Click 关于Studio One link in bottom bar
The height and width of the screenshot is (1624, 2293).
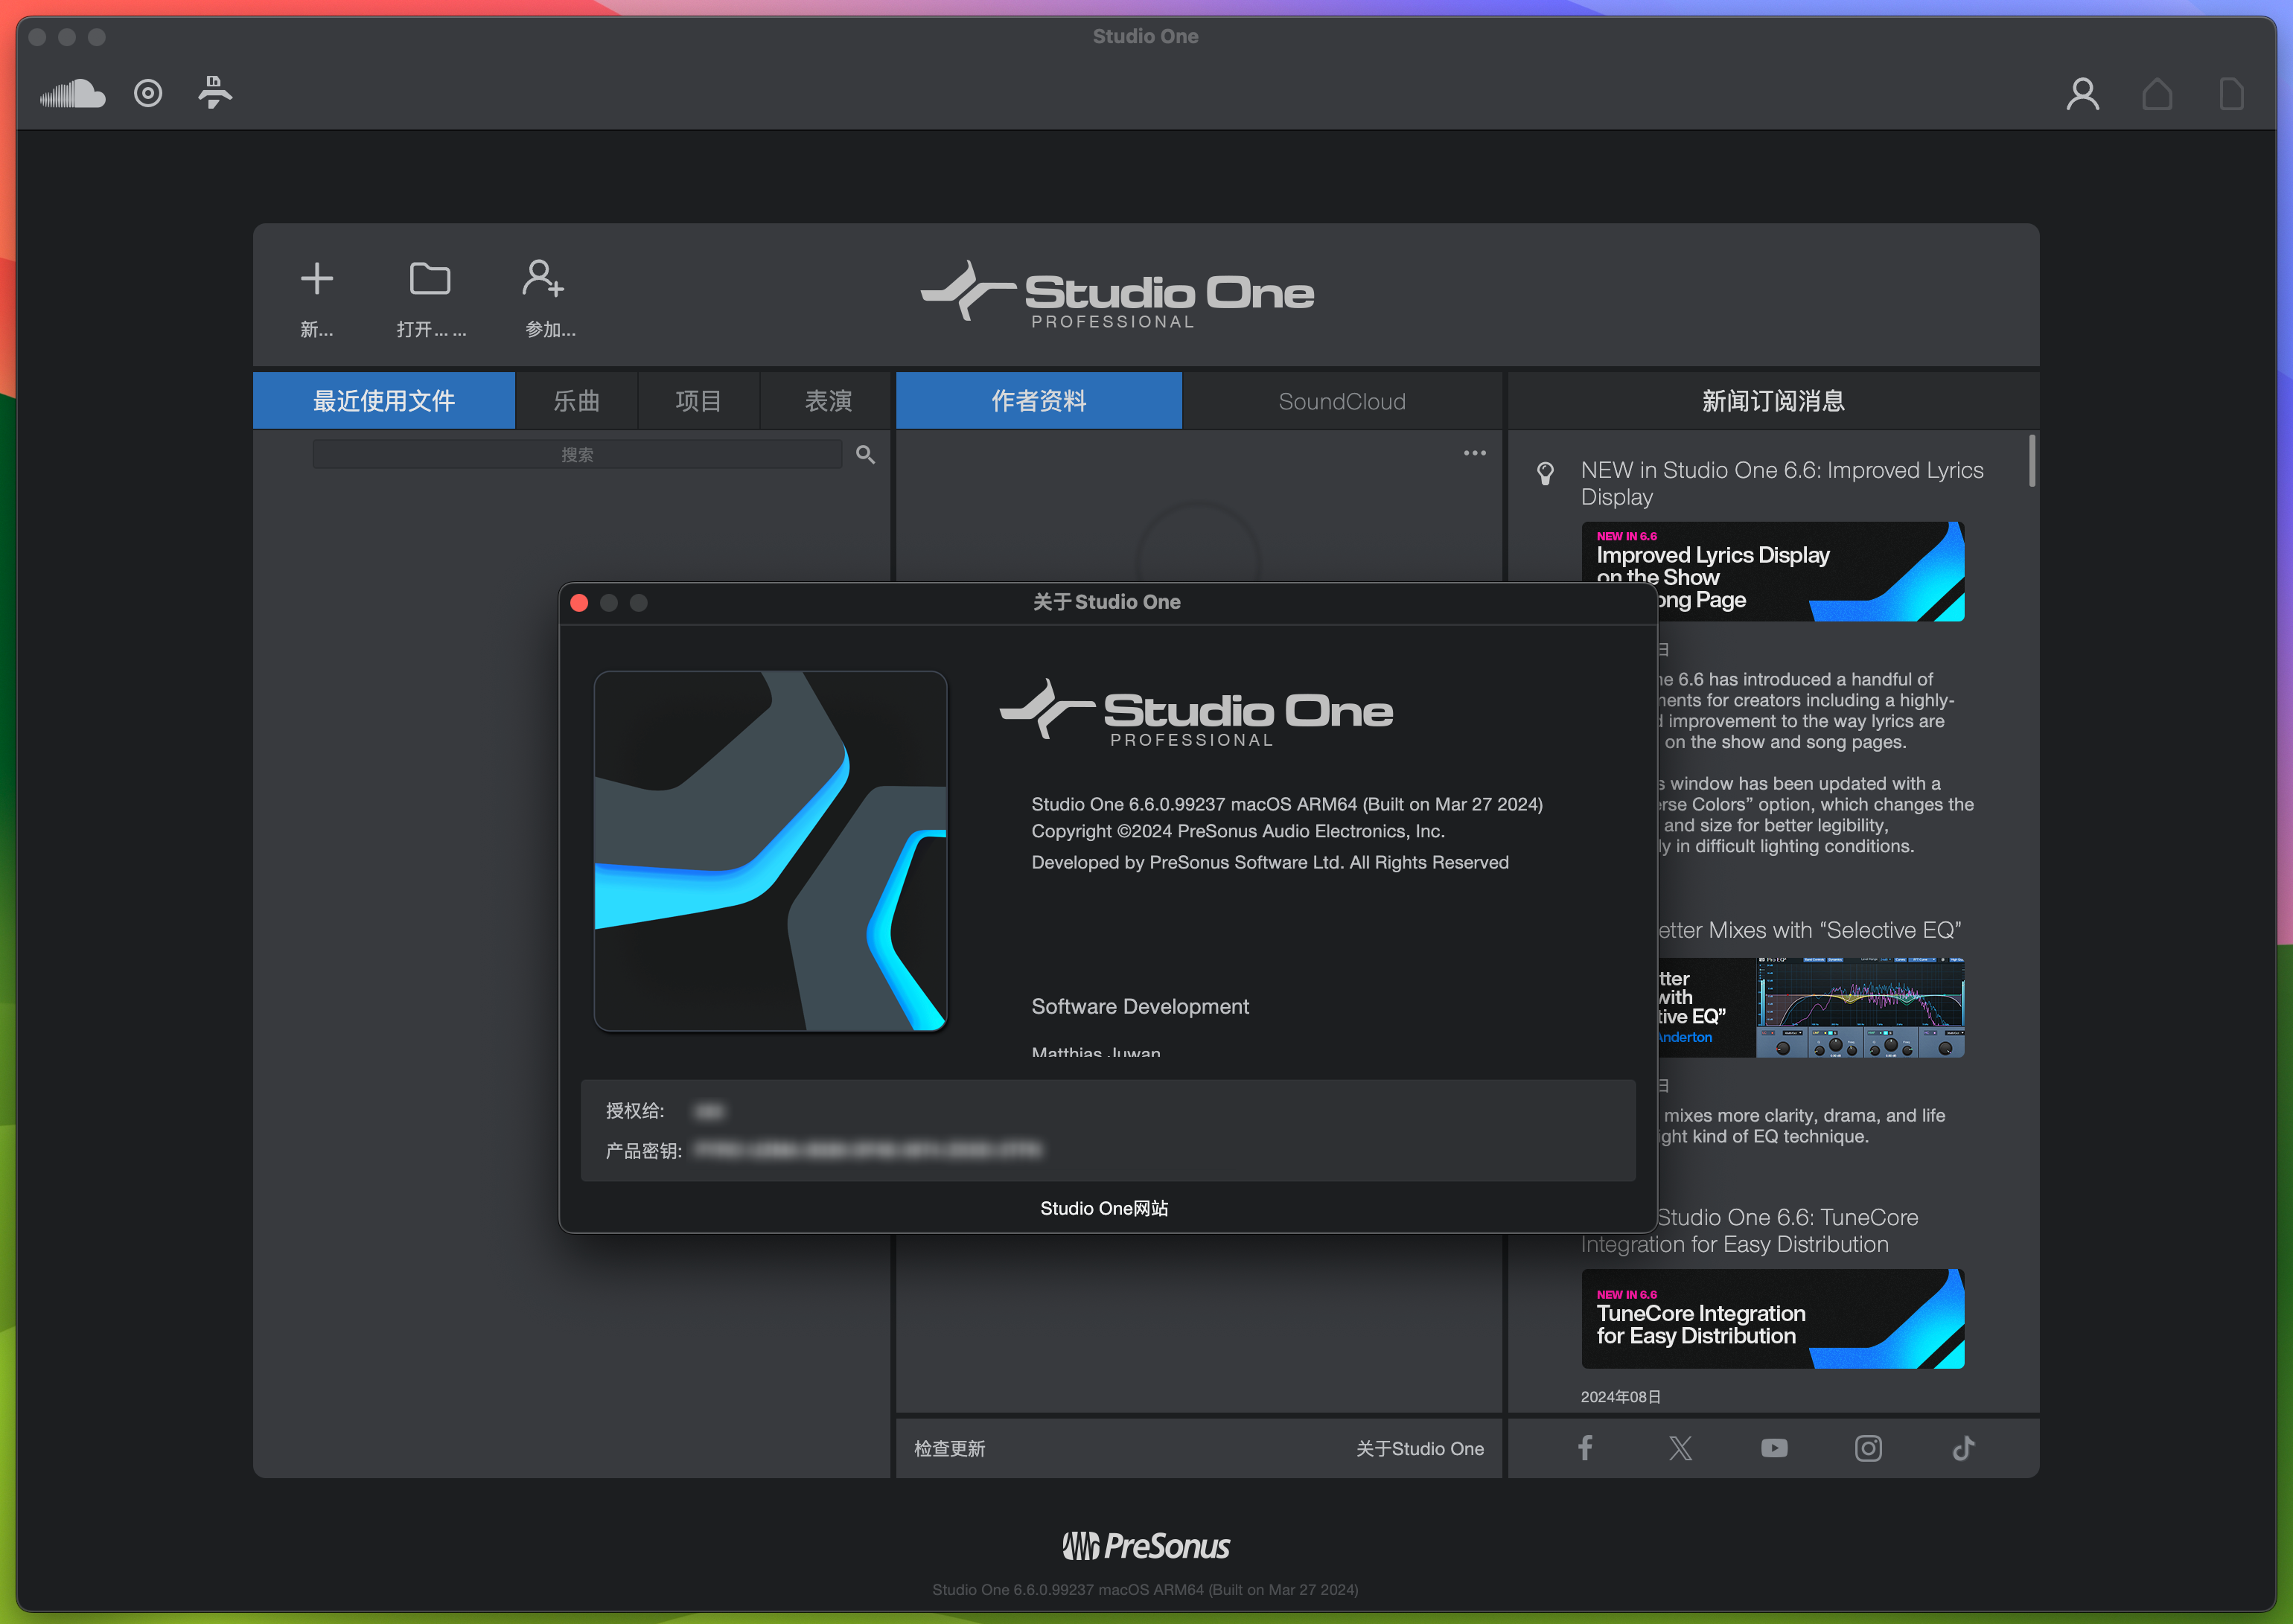(x=1419, y=1449)
